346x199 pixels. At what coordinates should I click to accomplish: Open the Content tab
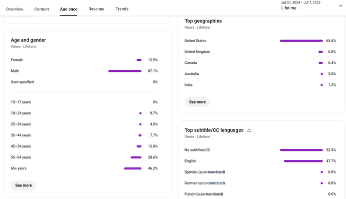tap(42, 9)
